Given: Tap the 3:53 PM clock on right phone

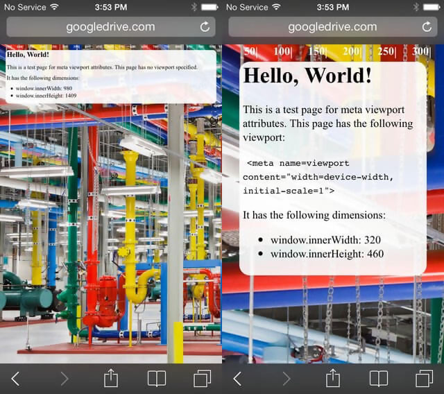Looking at the screenshot, I should point(333,7).
